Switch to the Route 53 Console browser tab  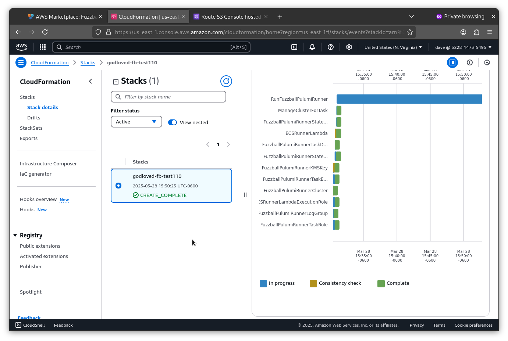pyautogui.click(x=229, y=17)
